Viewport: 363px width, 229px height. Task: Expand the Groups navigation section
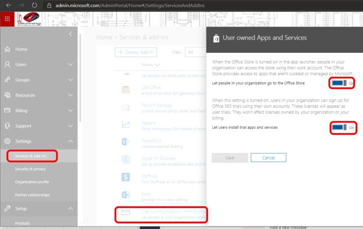(x=70, y=80)
